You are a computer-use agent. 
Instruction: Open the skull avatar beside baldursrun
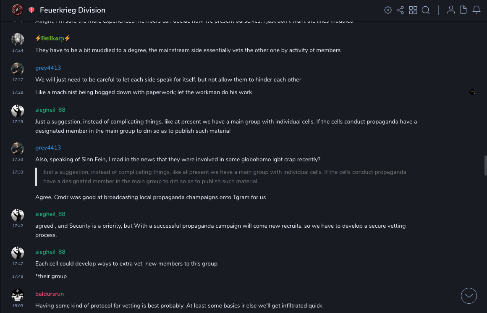coord(18,295)
